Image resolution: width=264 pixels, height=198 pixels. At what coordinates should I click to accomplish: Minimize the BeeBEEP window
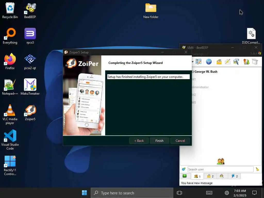tap(233, 48)
